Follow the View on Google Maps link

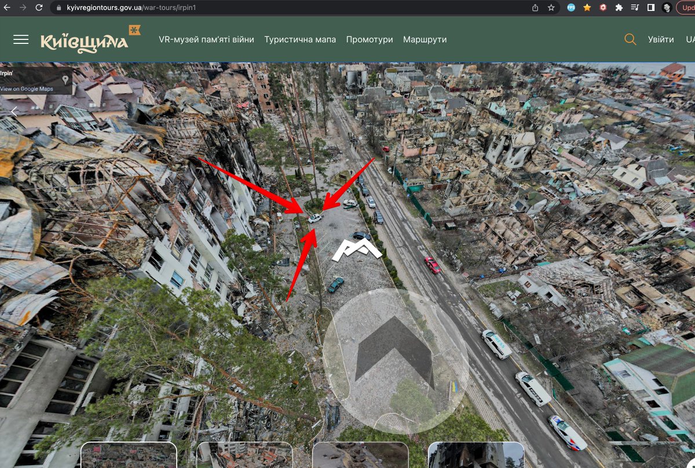tap(27, 89)
